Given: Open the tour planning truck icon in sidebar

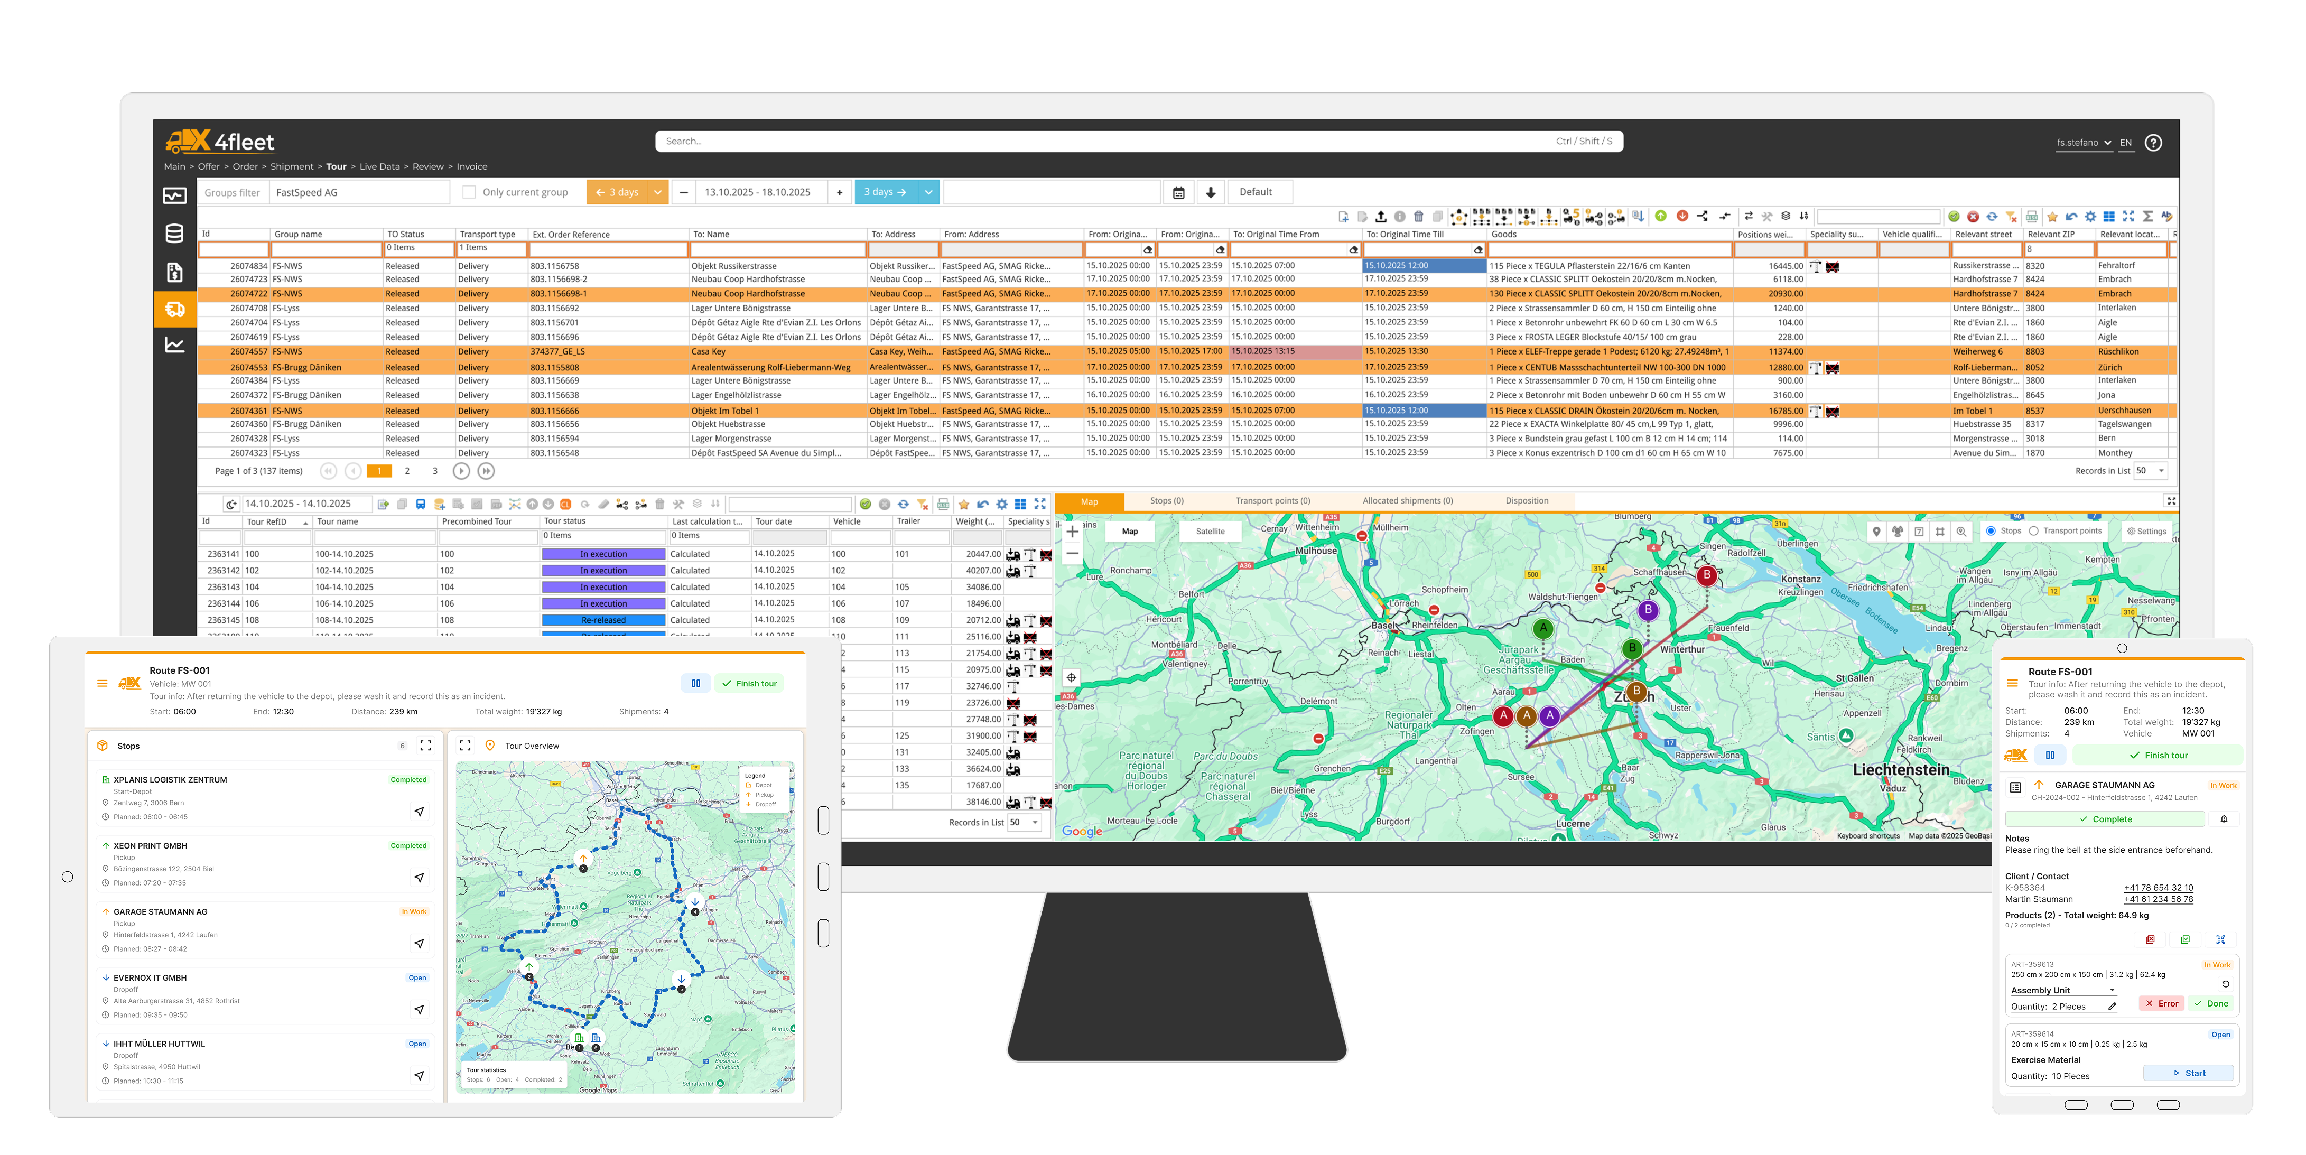Looking at the screenshot, I should coord(174,310).
